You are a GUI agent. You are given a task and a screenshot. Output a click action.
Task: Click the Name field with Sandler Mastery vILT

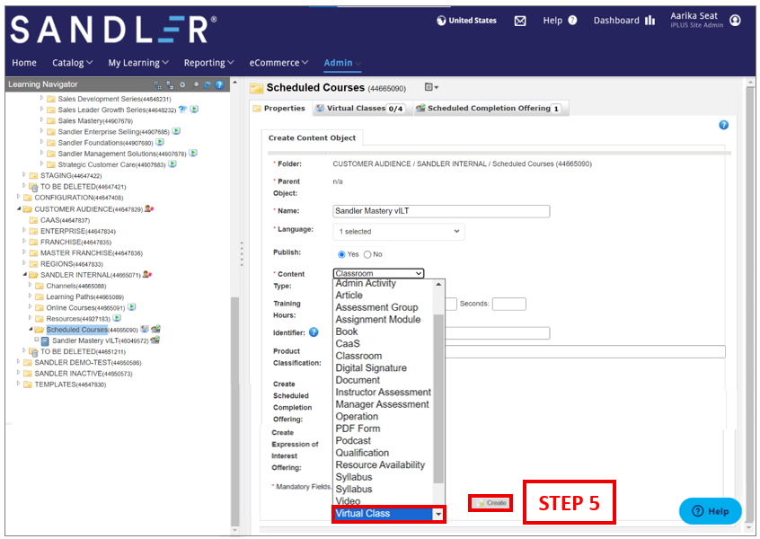tap(440, 211)
